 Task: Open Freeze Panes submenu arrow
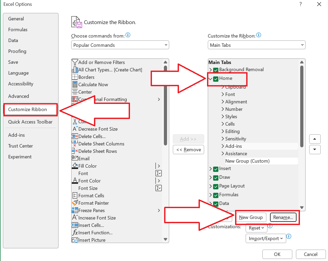(159, 210)
